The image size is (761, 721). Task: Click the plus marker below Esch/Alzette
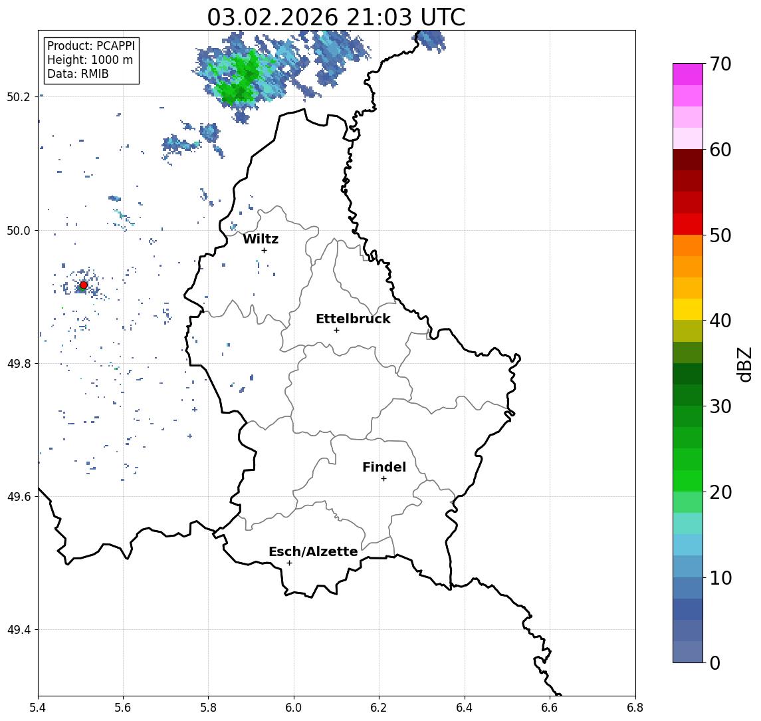(289, 563)
